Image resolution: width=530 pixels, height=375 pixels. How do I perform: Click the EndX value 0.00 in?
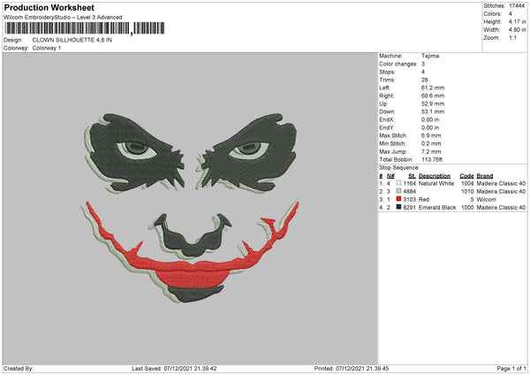click(x=430, y=119)
